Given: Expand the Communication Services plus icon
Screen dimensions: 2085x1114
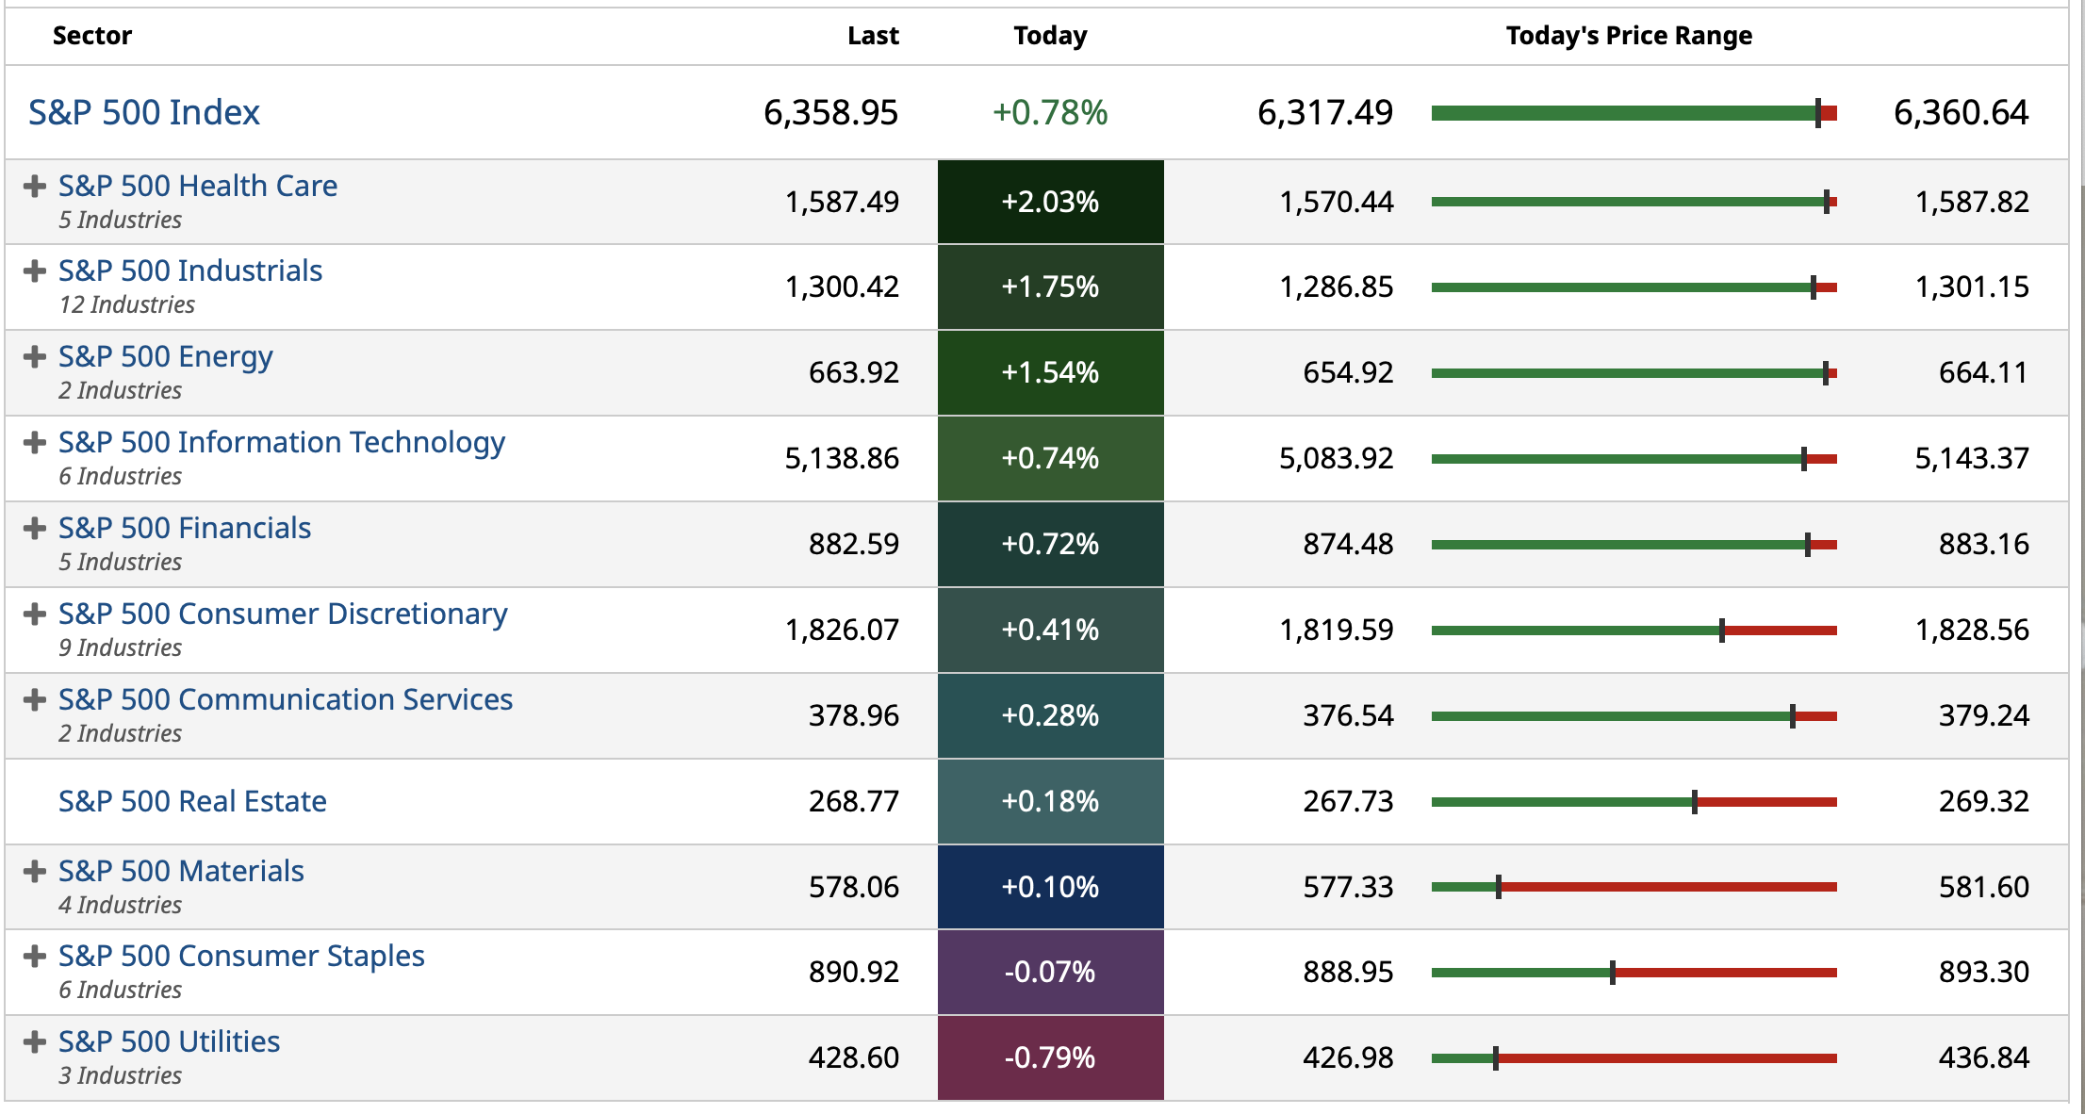Looking at the screenshot, I should pos(35,699).
